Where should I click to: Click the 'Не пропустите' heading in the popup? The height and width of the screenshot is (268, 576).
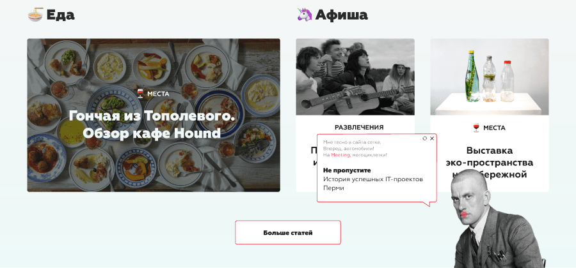[x=347, y=170]
